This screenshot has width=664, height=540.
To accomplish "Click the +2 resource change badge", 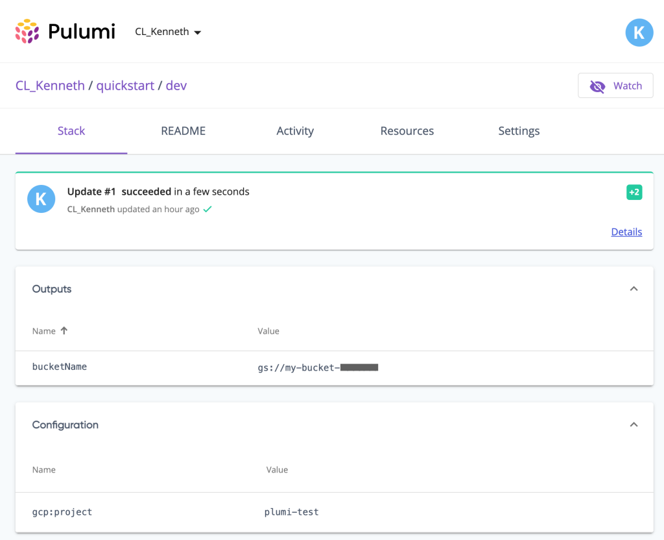I will (x=634, y=192).
